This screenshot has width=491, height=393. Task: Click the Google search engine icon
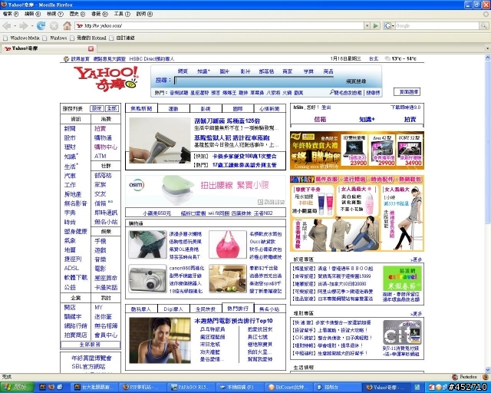[x=387, y=25]
